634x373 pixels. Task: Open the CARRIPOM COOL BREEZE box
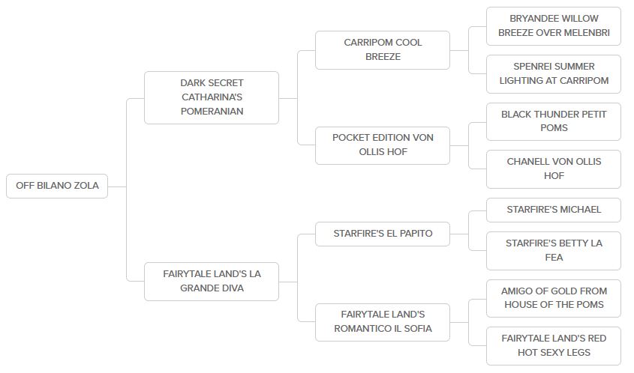tap(383, 49)
